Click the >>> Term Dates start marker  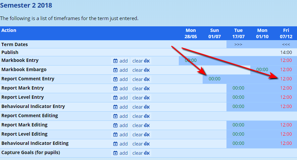click(238, 44)
